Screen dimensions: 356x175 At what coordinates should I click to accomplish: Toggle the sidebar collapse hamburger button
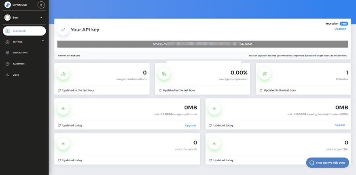(41, 5)
